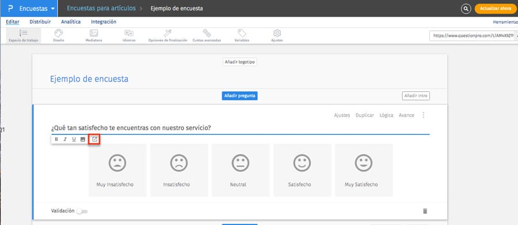Open the Espacio de trabajo workspace icon

point(24,33)
